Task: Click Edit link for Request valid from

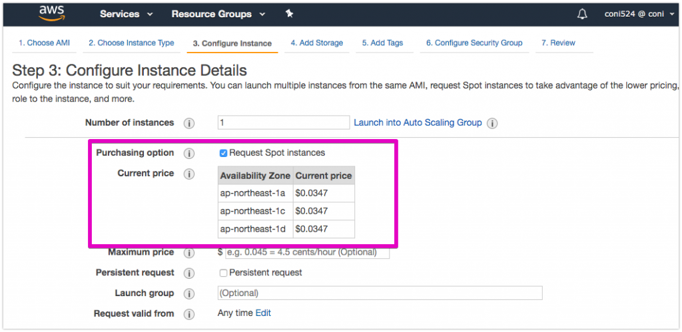Action: point(263,313)
